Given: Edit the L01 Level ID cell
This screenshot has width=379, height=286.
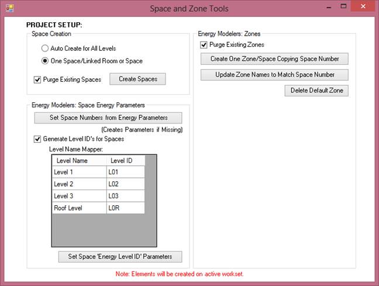Looking at the screenshot, I should (x=125, y=171).
